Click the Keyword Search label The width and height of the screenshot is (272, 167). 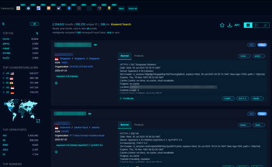point(121,24)
